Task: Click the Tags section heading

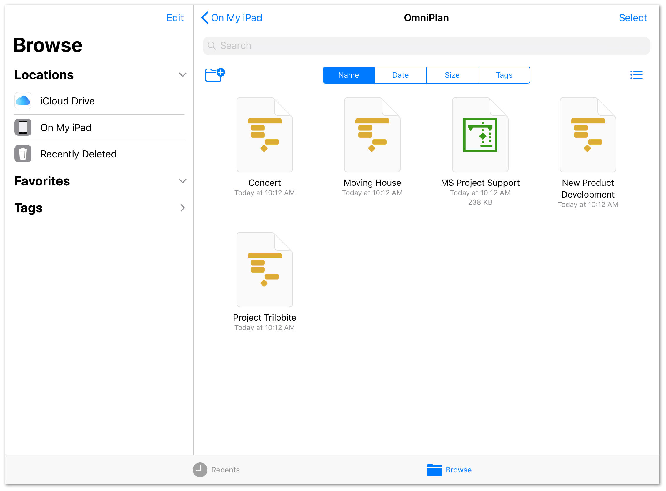Action: 28,208
